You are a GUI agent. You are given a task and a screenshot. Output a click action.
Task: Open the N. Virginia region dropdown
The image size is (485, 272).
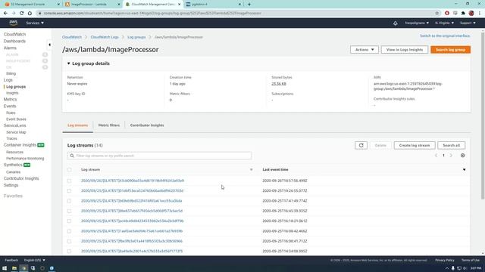pyautogui.click(x=444, y=23)
